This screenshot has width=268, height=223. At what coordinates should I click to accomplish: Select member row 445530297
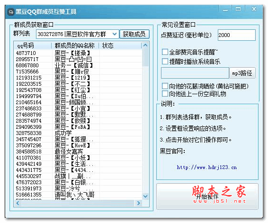point(78,176)
